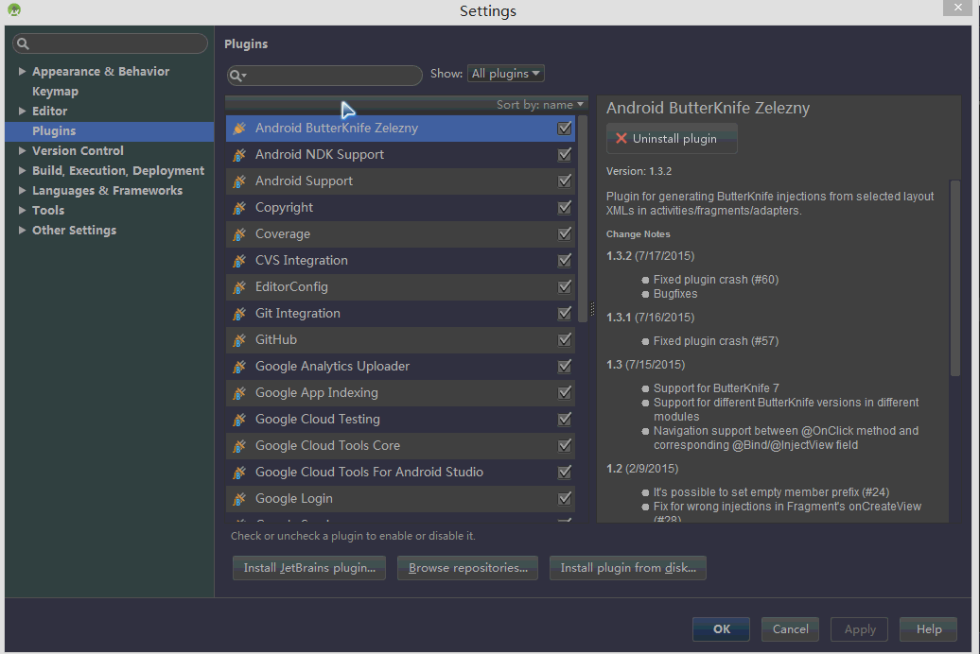Click the Android Studio logo in the title bar
This screenshot has height=654, width=980.
point(14,9)
